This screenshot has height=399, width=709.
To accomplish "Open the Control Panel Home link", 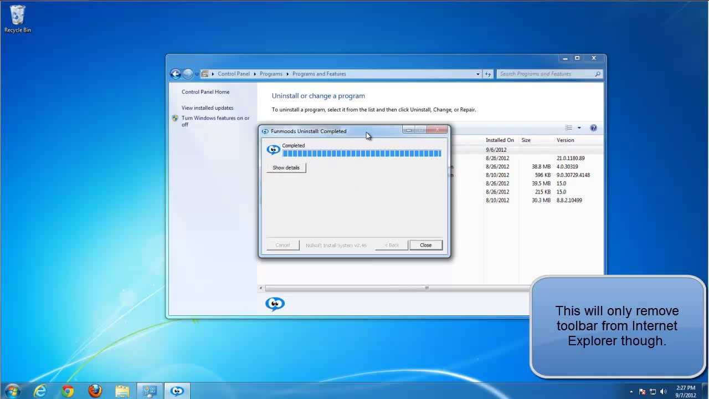I will point(205,92).
